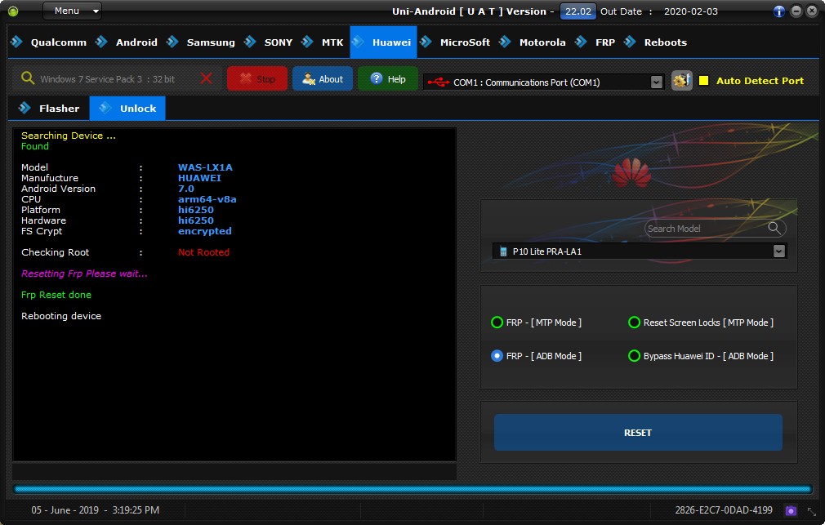This screenshot has height=525, width=825.
Task: Click the WAS-LX1A model value
Action: tap(205, 167)
